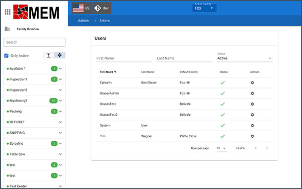Click the 1-6 of 6 pagination text

tap(240, 148)
